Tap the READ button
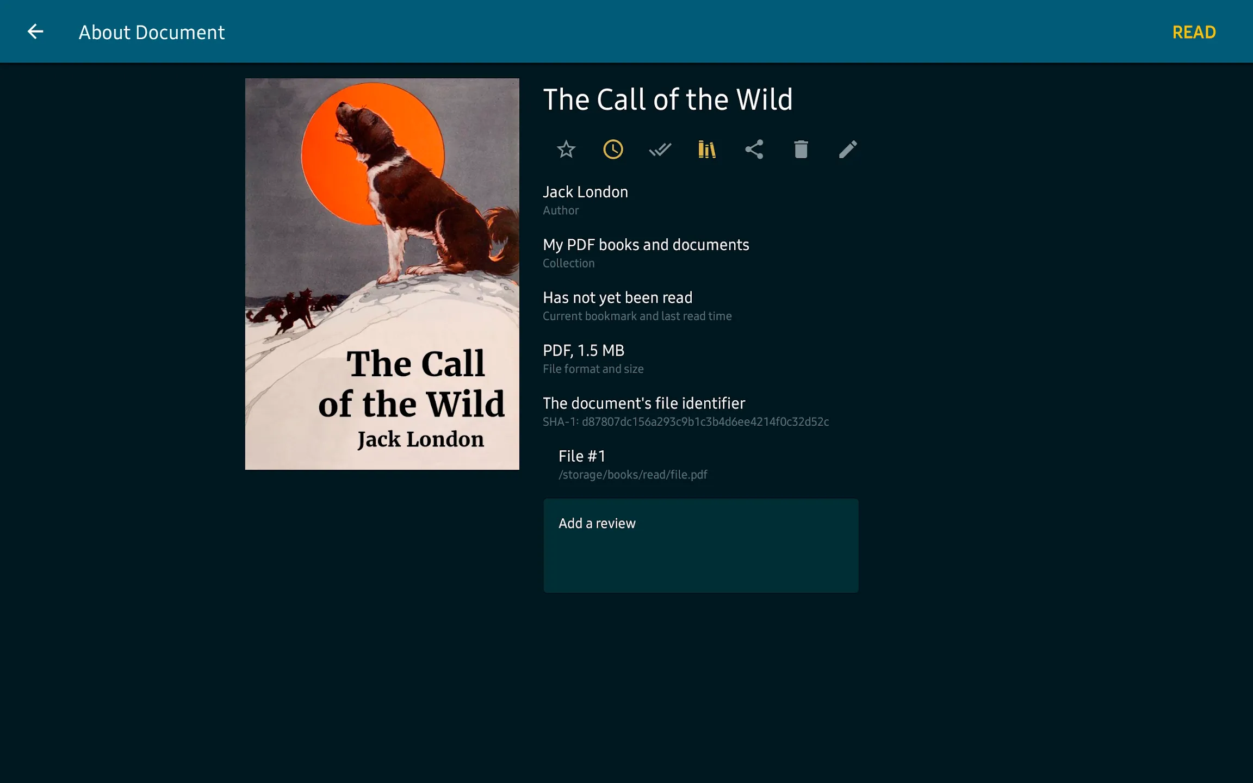 click(1194, 32)
